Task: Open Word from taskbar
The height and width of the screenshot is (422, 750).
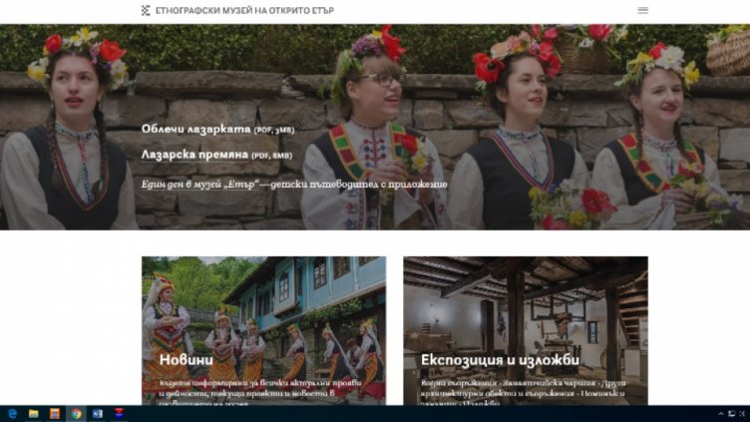Action: click(98, 414)
